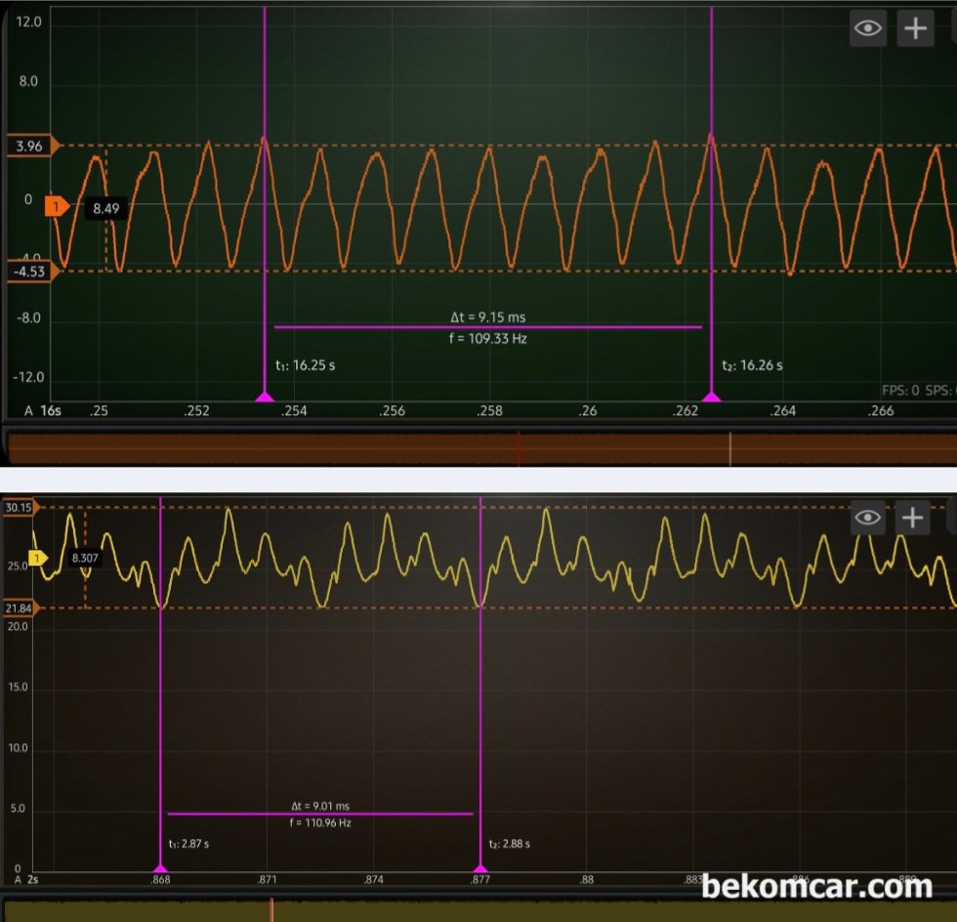Toggle the eye visibility icon in the yellow waveform panel
This screenshot has height=922, width=957.
868,517
